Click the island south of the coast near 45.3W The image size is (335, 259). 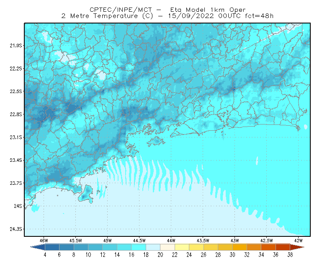point(86,194)
